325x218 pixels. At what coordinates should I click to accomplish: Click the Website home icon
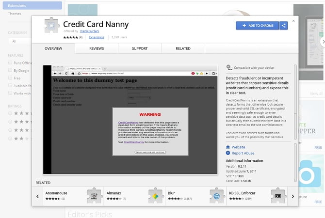click(228, 147)
